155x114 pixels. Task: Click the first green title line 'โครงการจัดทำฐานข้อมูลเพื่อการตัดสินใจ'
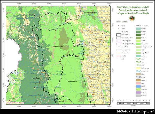click(133, 7)
